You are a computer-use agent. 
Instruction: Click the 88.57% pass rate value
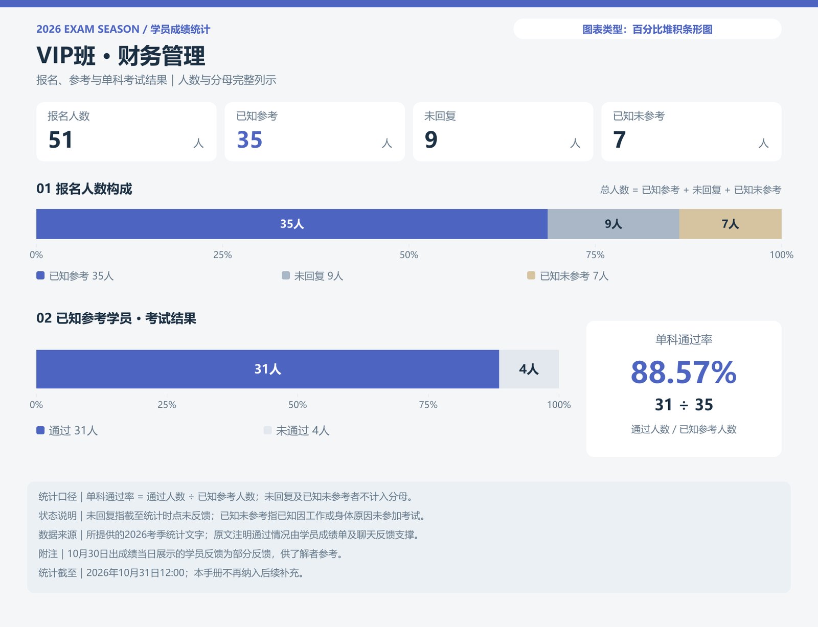(684, 372)
